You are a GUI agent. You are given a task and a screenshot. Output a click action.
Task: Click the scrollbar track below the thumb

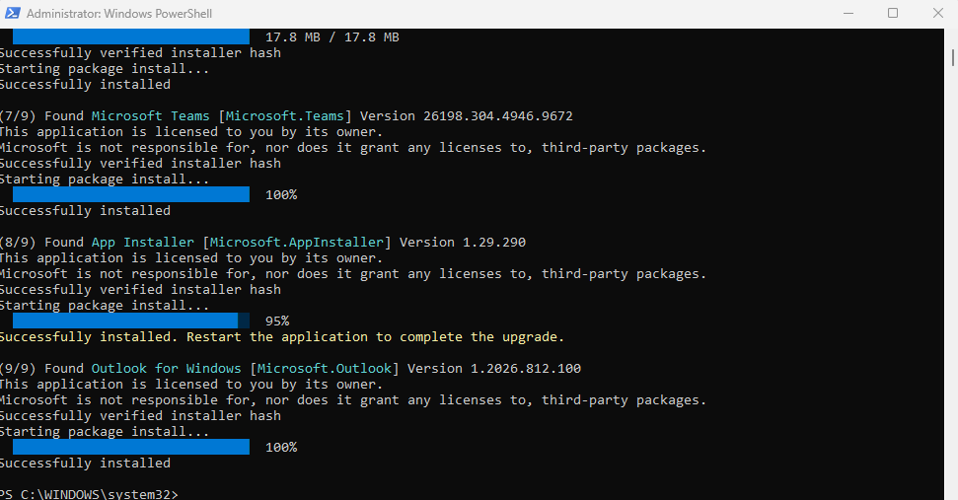[952, 281]
